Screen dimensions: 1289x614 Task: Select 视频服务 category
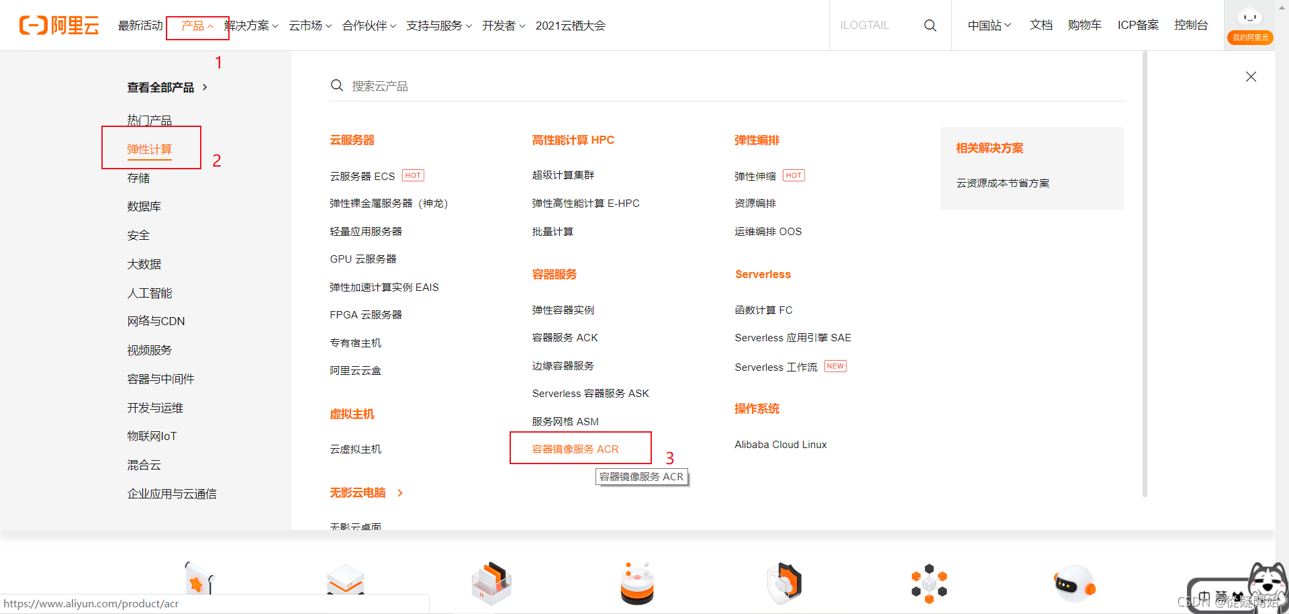pyautogui.click(x=150, y=350)
